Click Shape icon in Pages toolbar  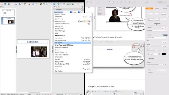pos(125,3)
